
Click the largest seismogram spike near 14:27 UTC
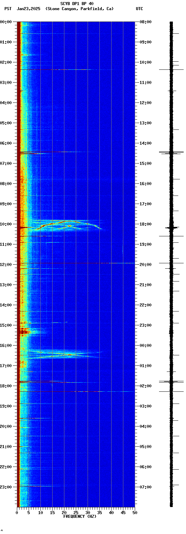pos(171,152)
